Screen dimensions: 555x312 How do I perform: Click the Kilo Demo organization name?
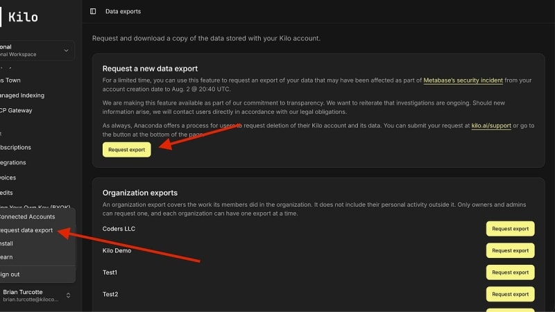(117, 251)
